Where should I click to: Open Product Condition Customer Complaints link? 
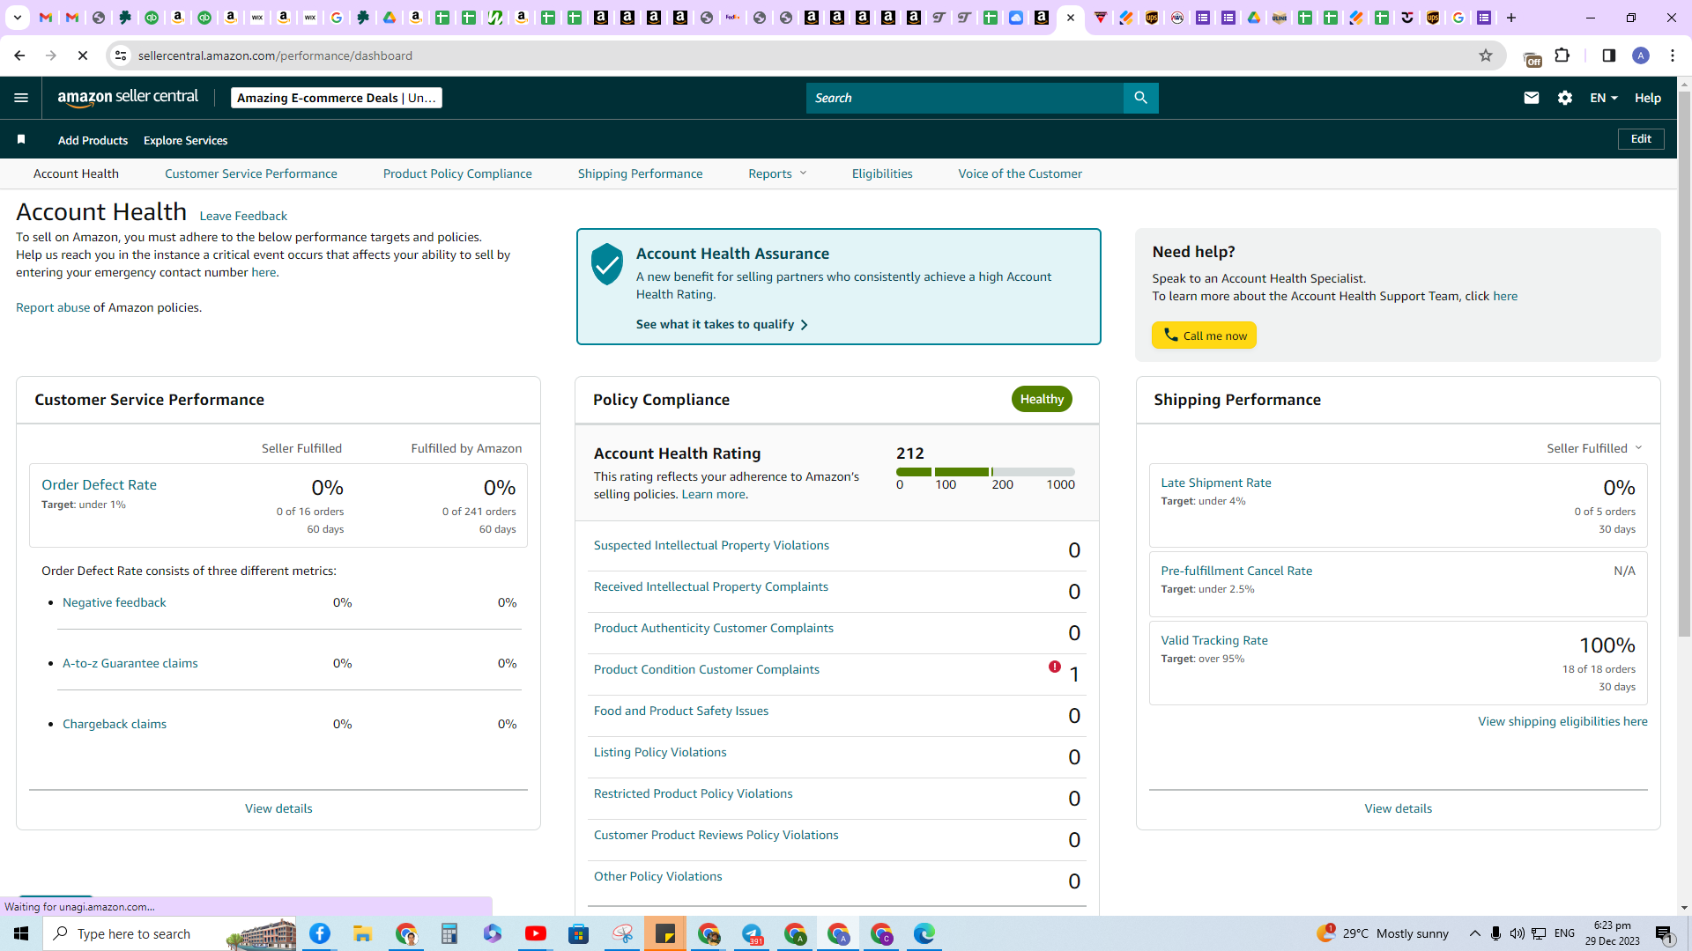(x=707, y=669)
